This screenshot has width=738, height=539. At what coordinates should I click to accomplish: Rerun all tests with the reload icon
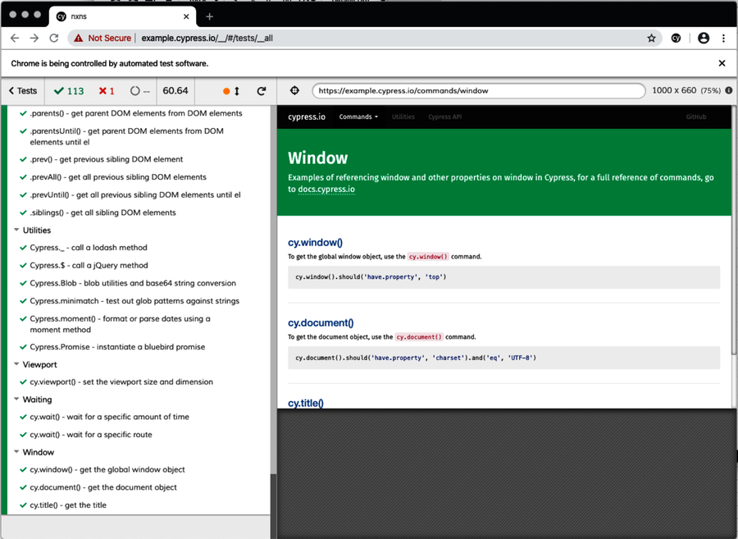tap(262, 91)
